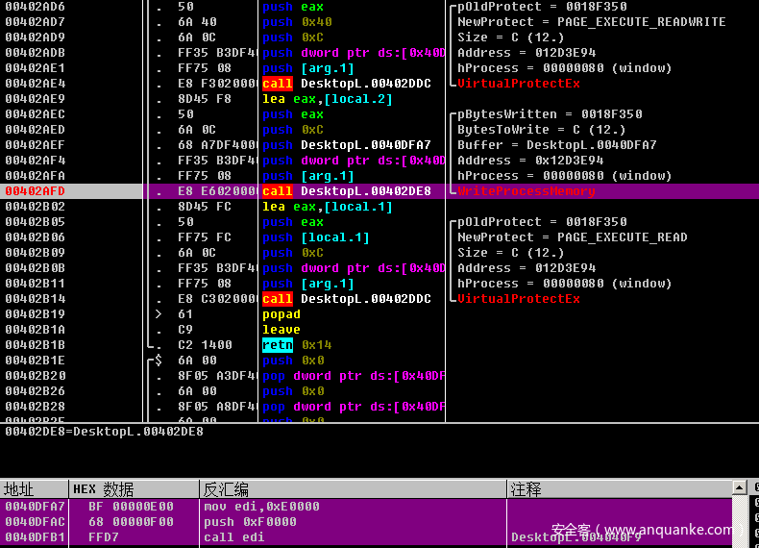
Task: Click the info line 00402DE8=DesktopL.00402DE8
Action: [x=104, y=432]
